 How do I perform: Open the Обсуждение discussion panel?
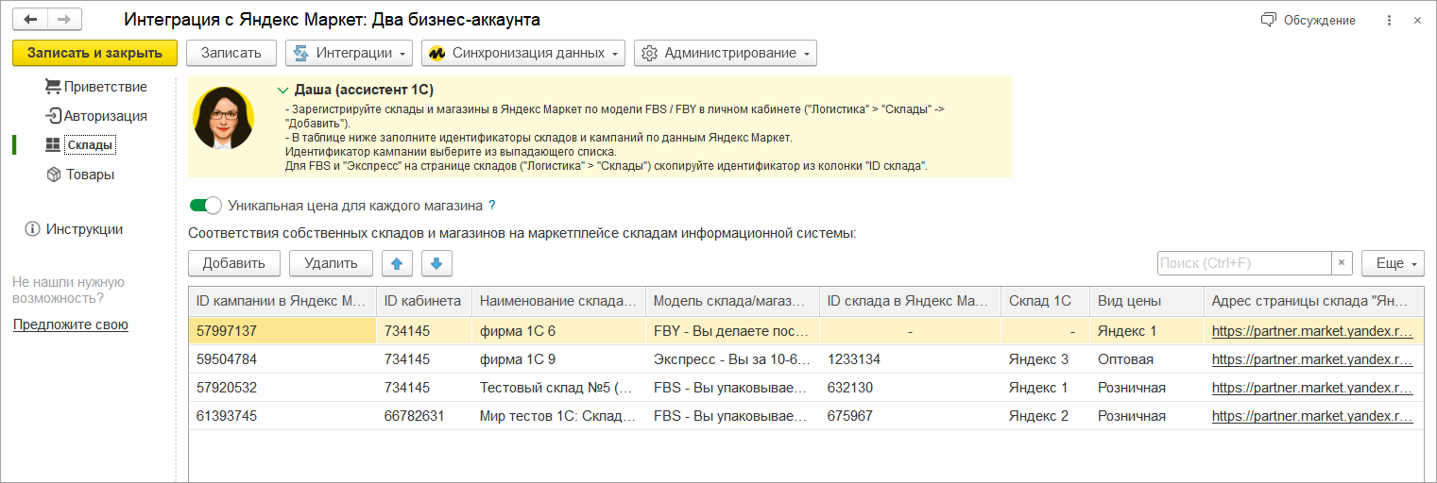(1308, 20)
